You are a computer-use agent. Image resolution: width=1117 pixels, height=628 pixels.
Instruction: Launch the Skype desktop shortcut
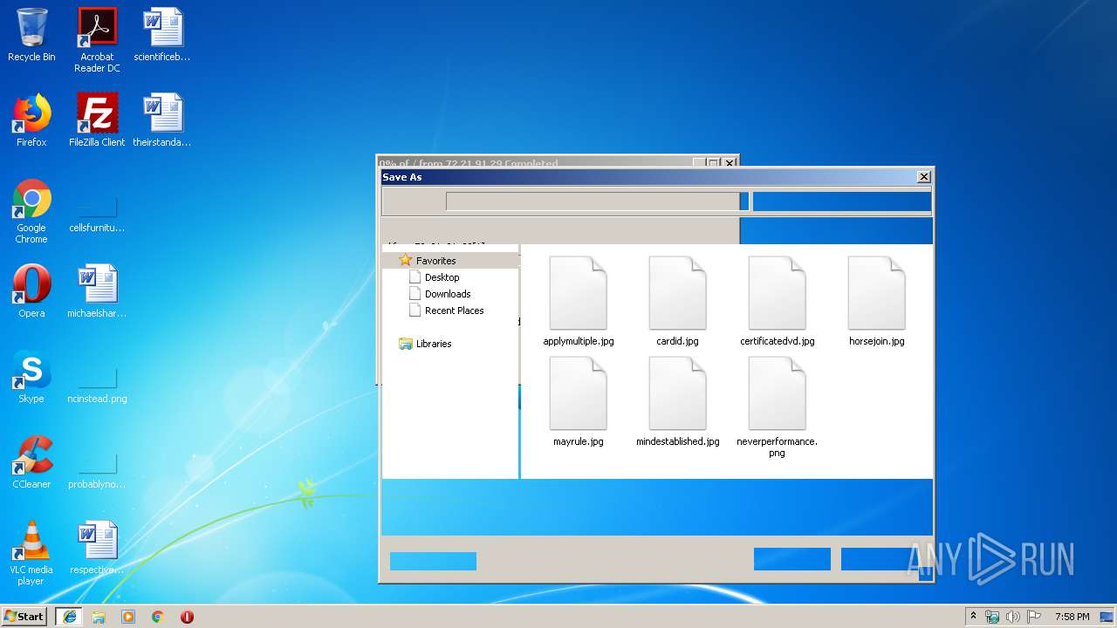31,377
